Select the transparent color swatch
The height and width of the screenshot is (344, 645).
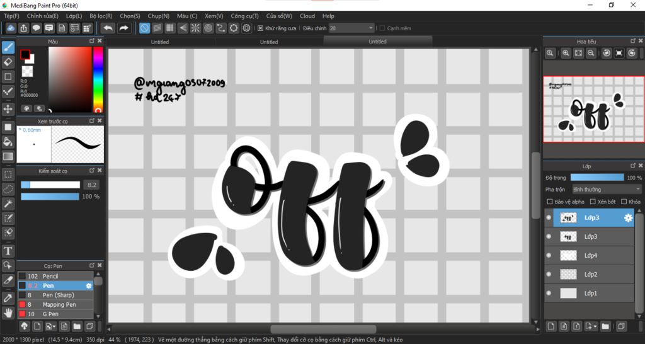point(27,71)
